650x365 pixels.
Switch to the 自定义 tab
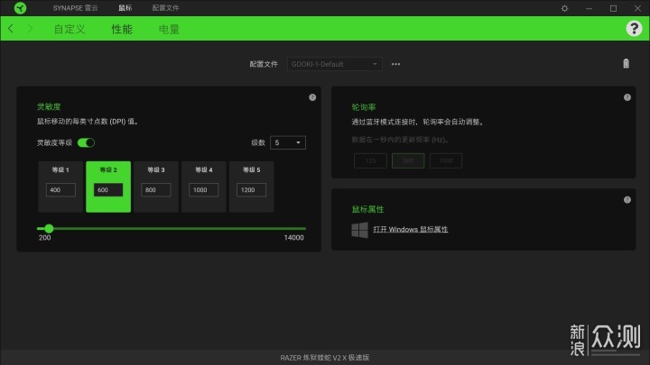pyautogui.click(x=70, y=29)
